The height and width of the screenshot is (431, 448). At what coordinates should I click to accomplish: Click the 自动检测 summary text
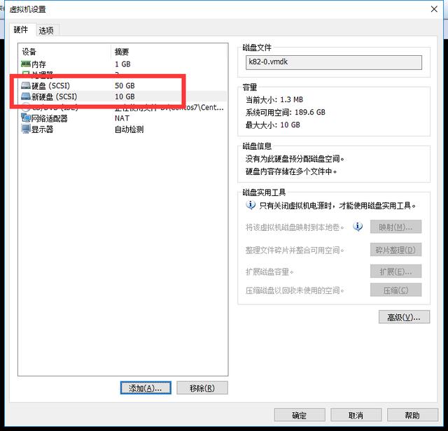[129, 129]
